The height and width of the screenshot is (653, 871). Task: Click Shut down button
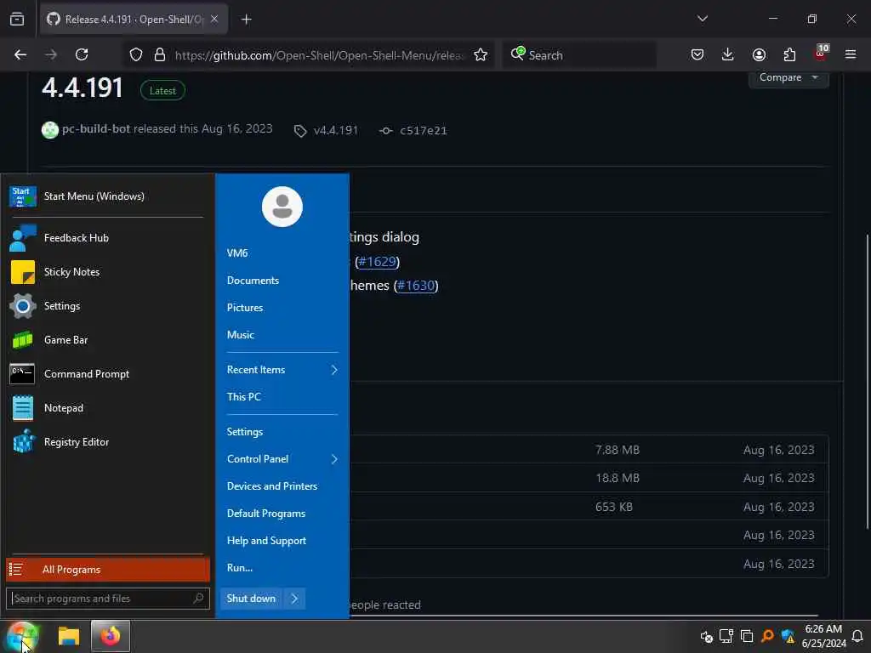tap(251, 599)
